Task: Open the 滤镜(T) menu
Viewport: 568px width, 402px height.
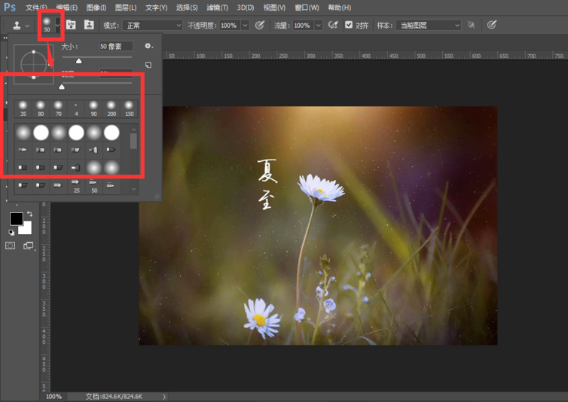Action: [218, 8]
